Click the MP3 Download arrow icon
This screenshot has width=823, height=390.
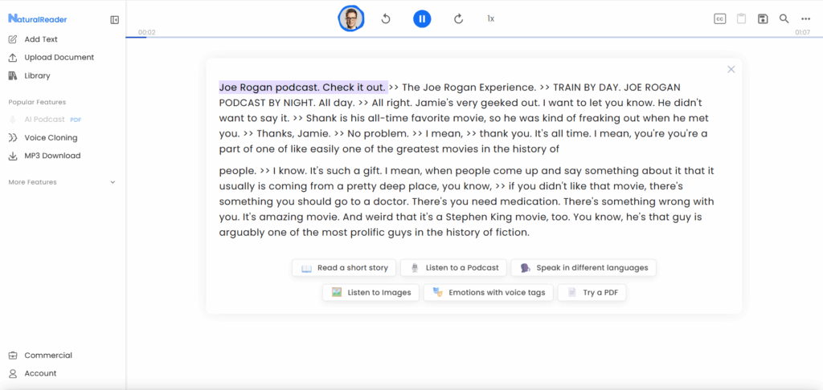pyautogui.click(x=13, y=156)
